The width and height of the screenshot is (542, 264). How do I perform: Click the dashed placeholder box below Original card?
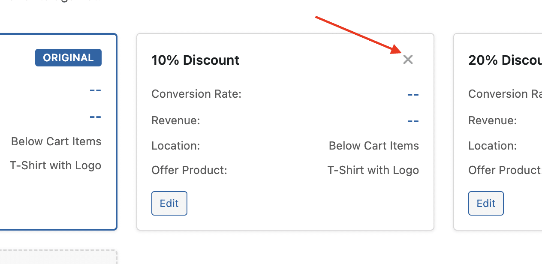click(x=58, y=257)
